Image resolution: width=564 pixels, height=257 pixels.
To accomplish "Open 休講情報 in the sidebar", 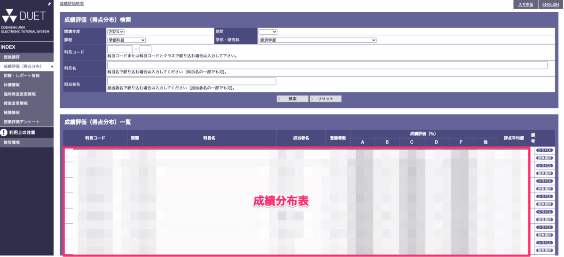I will click(x=27, y=85).
